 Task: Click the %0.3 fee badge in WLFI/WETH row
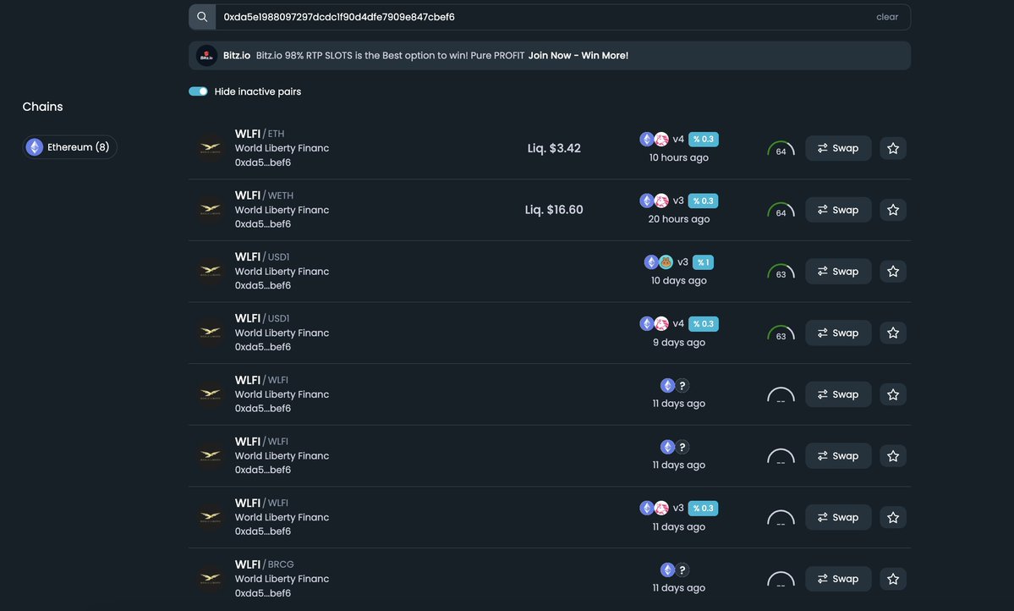(x=703, y=201)
